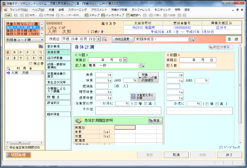The height and width of the screenshot is (168, 247).
Task: Click the search icon next to 前回作成日 field
Action: point(192,39)
